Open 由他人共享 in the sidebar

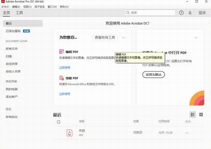13,71
